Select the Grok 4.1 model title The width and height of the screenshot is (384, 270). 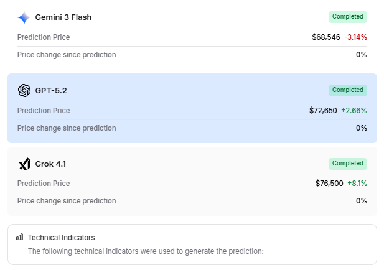pos(50,164)
